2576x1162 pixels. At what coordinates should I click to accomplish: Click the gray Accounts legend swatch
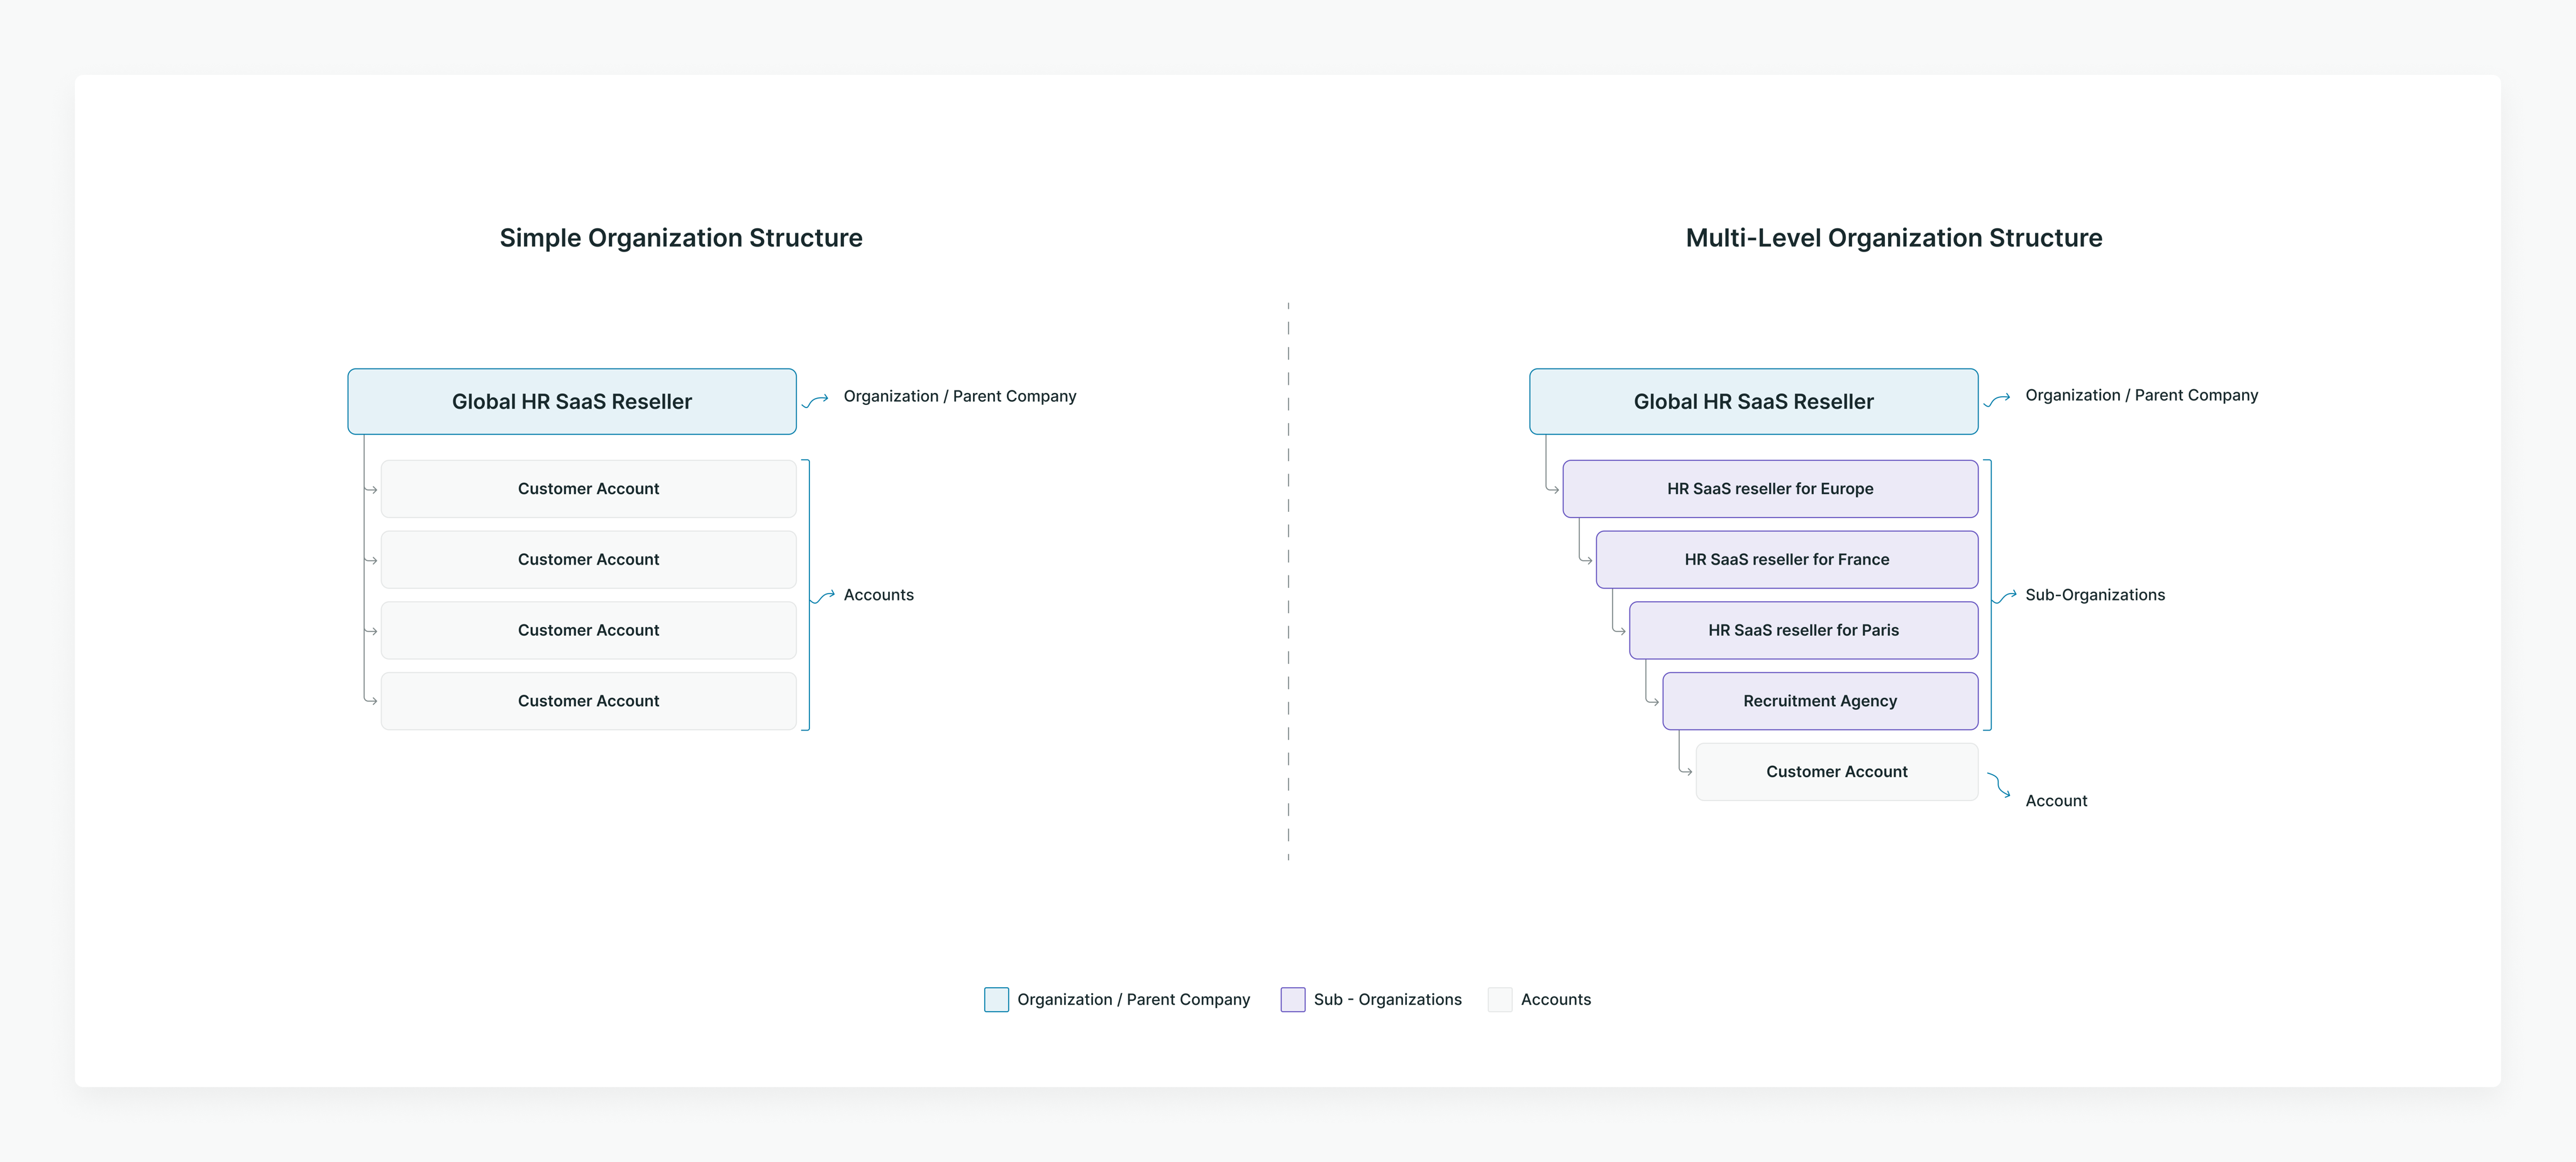click(x=1499, y=999)
